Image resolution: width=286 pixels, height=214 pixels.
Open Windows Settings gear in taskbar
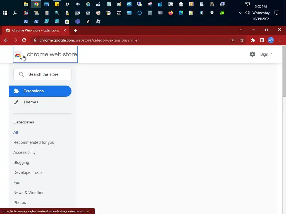coord(67,4)
